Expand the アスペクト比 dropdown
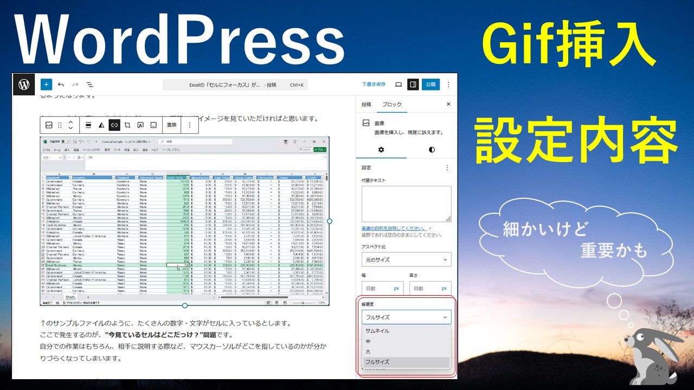Viewport: 694px width, 390px height. click(406, 260)
